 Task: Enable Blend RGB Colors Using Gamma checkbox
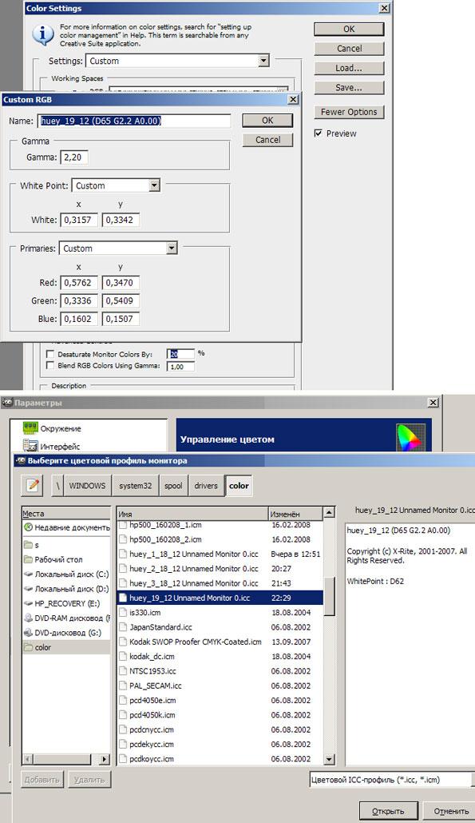coord(50,365)
